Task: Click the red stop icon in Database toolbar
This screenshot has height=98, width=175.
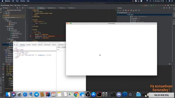Action: pos(128,10)
